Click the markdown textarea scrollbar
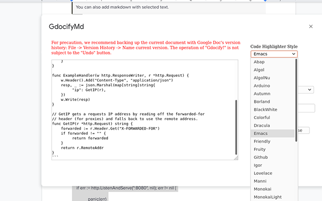Screen dimensions: 322x201 pyautogui.click(x=236, y=127)
